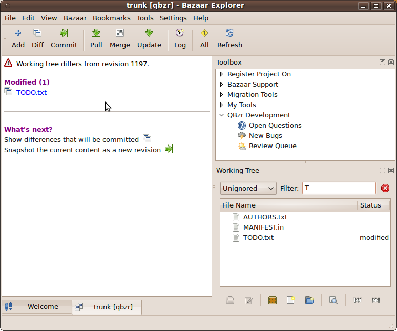Collapse the QBzr Development node
This screenshot has width=397, height=331.
click(x=221, y=115)
